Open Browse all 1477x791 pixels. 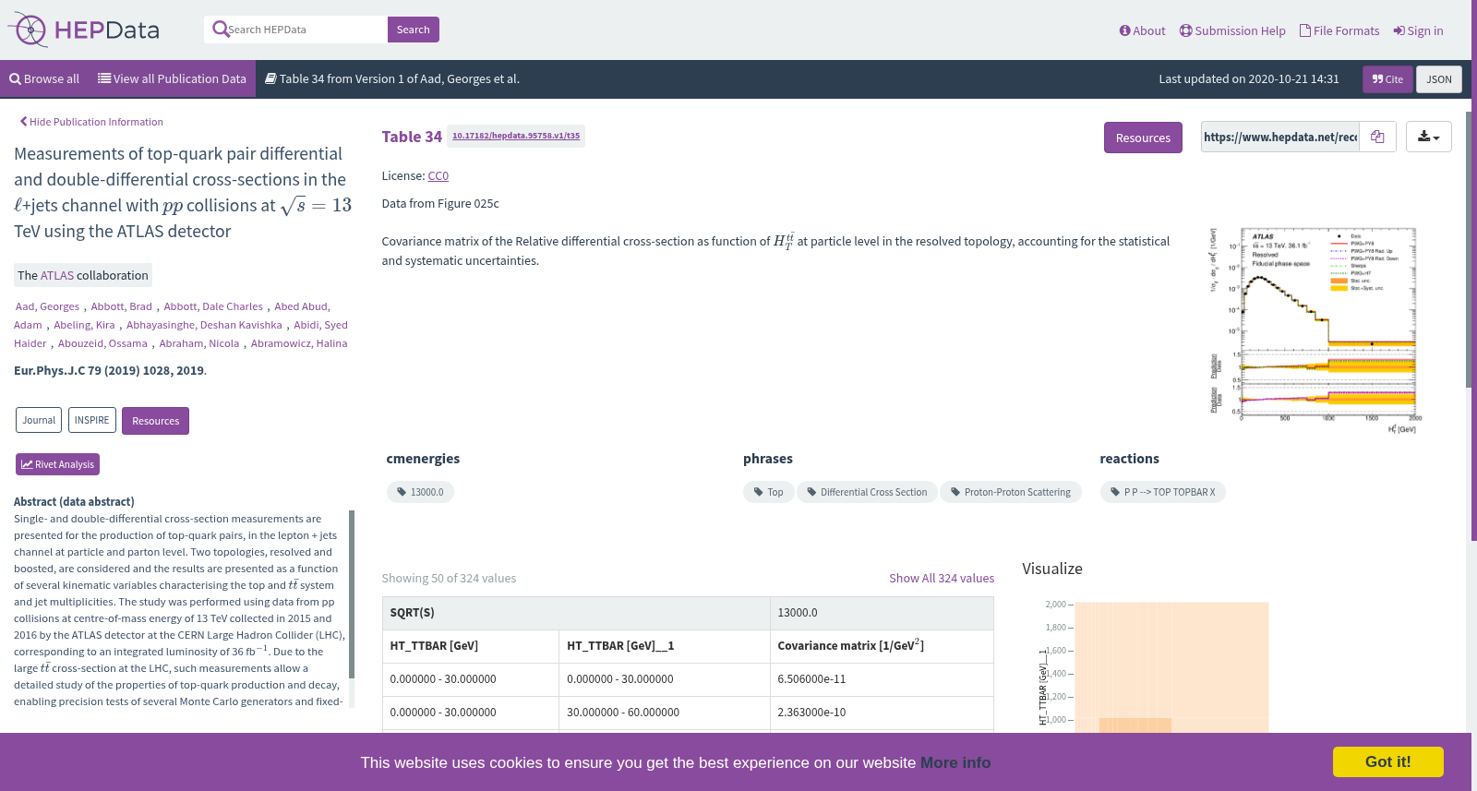coord(44,79)
